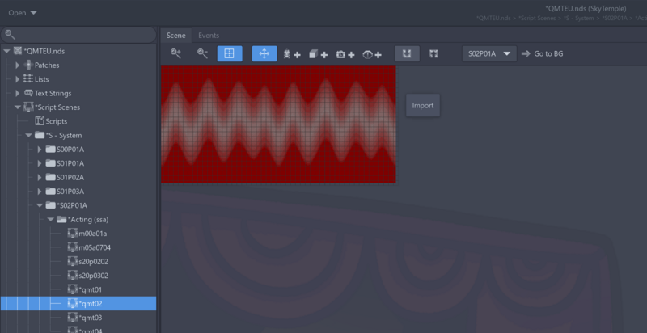Switch to the Events tab

tap(208, 35)
